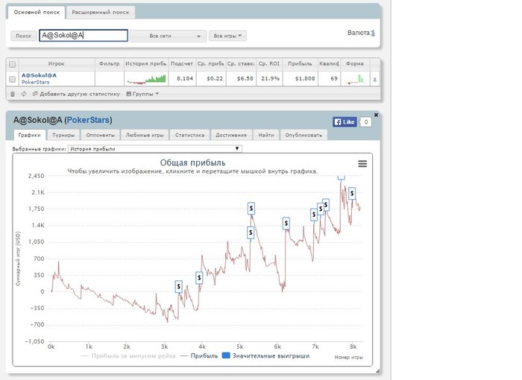Click the 69 rating cell
This screenshot has height=380, width=522.
click(x=330, y=79)
